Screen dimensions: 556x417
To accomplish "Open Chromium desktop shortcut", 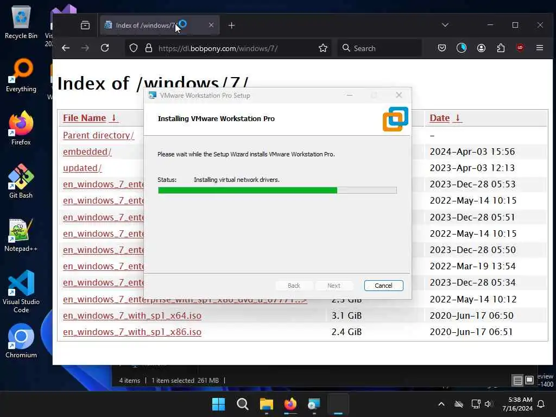I will [x=21, y=341].
